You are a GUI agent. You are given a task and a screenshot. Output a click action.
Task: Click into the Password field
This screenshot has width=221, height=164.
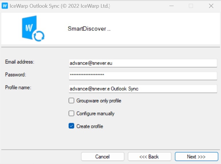(x=143, y=76)
